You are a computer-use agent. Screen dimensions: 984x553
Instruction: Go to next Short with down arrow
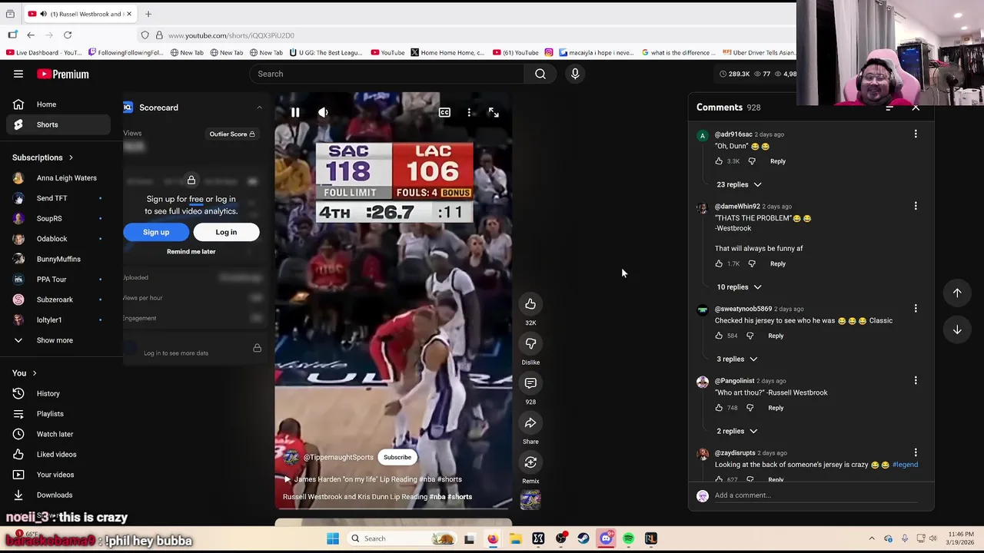tap(957, 329)
